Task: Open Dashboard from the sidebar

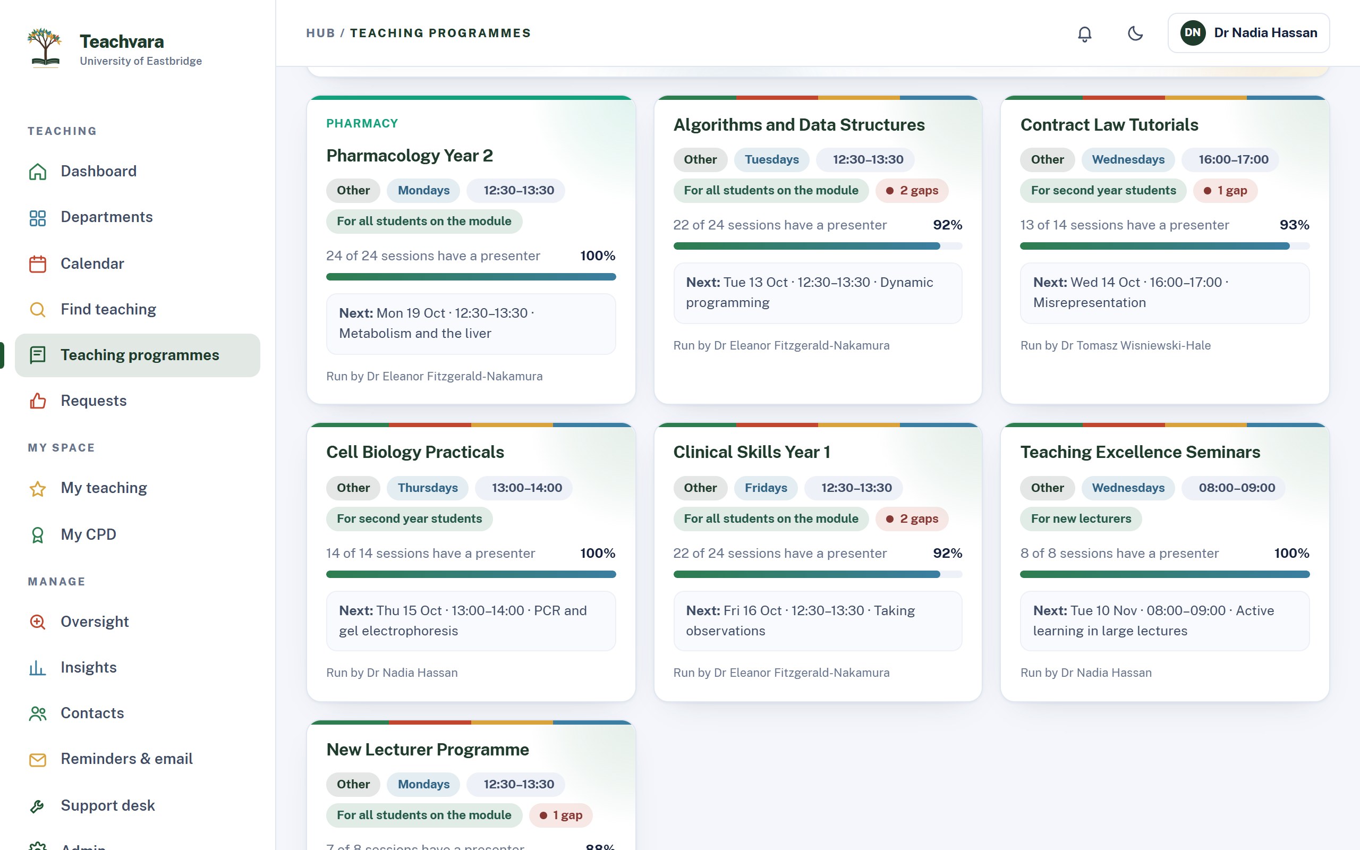Action: [x=138, y=172]
